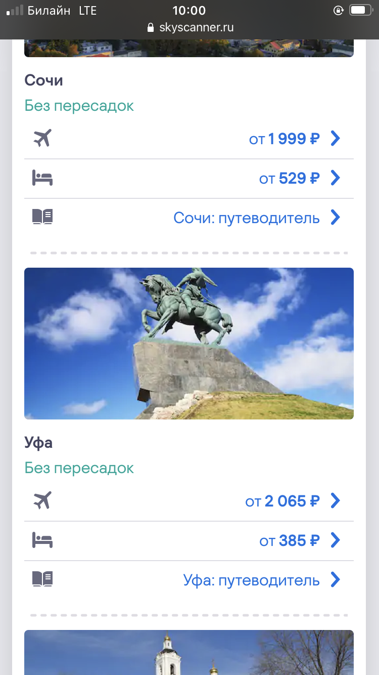The height and width of the screenshot is (675, 379).
Task: Tap the airplane icon under Уфа
Action: tap(42, 500)
